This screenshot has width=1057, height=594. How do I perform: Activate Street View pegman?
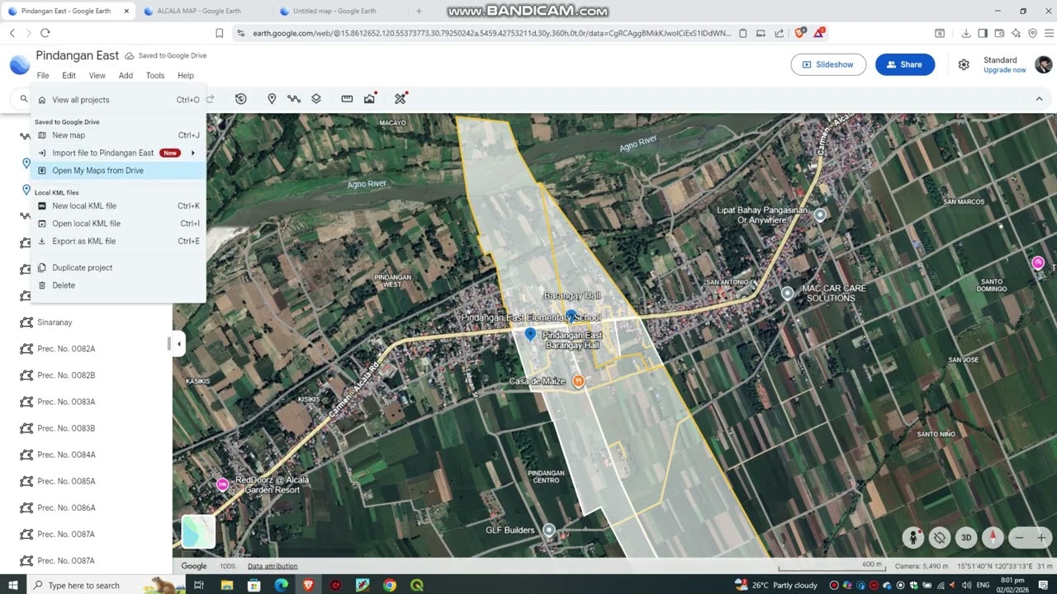tap(913, 538)
